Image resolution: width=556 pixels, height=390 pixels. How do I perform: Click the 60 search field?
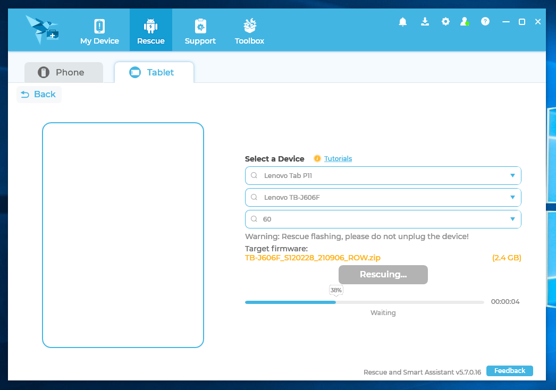coord(383,219)
